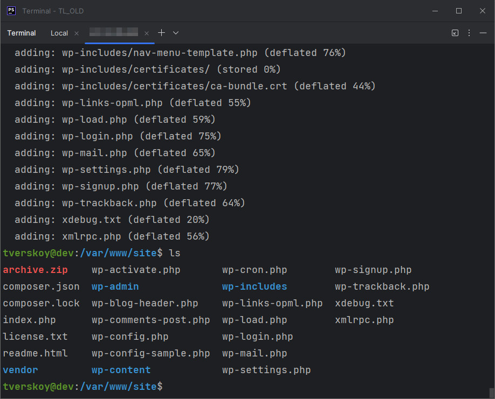Click wp-blog-header.php in the listing
Image resolution: width=495 pixels, height=399 pixels.
pos(145,303)
